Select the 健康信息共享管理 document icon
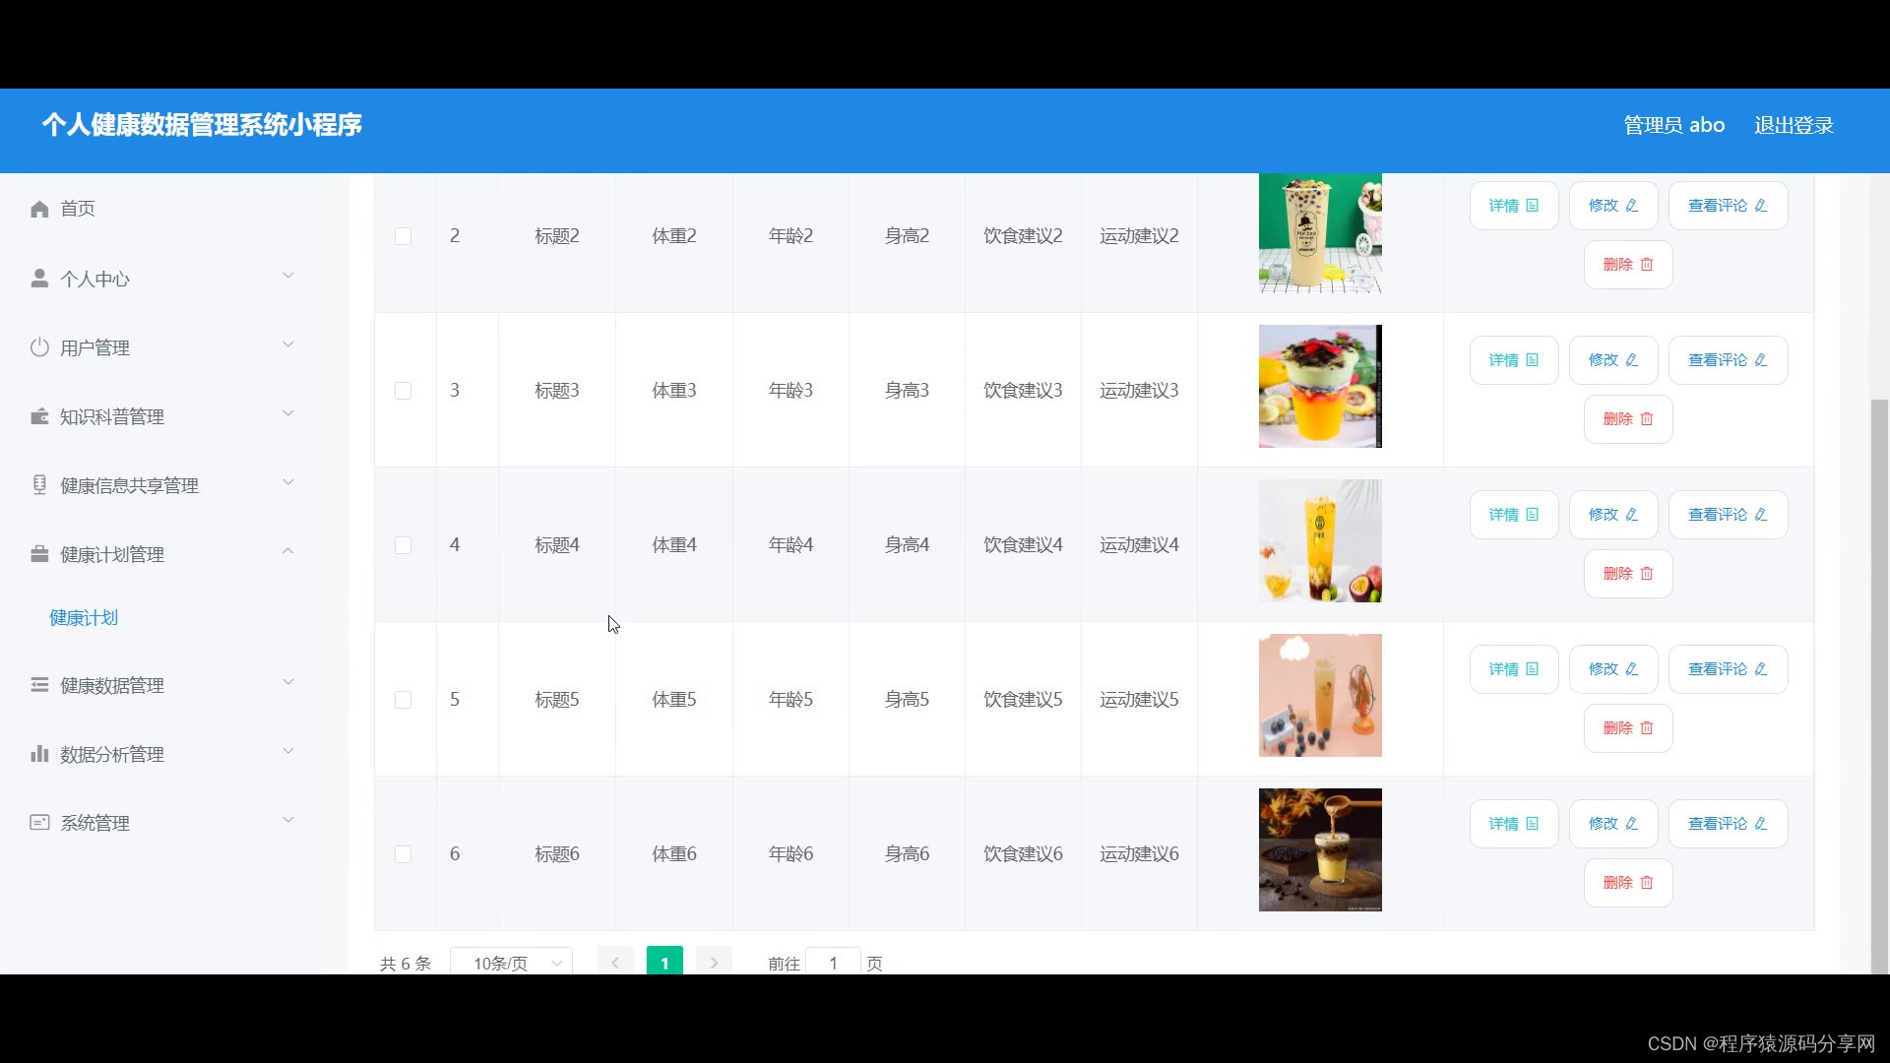The image size is (1890, 1063). pos(39,484)
